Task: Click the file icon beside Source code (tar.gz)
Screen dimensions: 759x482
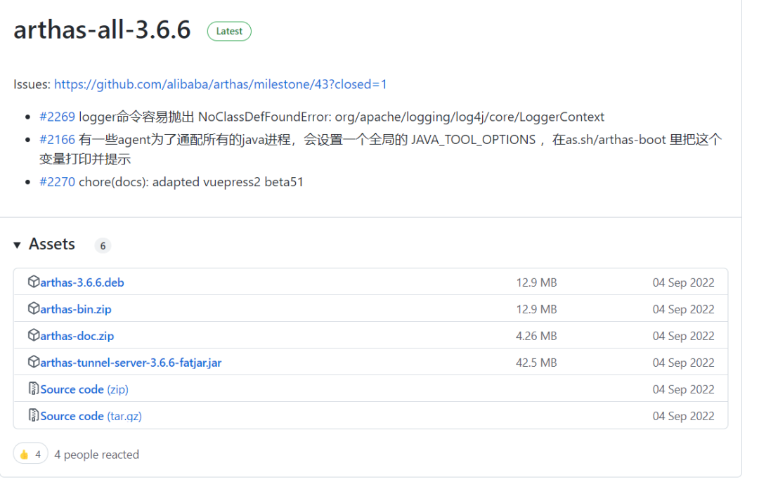Action: pyautogui.click(x=34, y=415)
